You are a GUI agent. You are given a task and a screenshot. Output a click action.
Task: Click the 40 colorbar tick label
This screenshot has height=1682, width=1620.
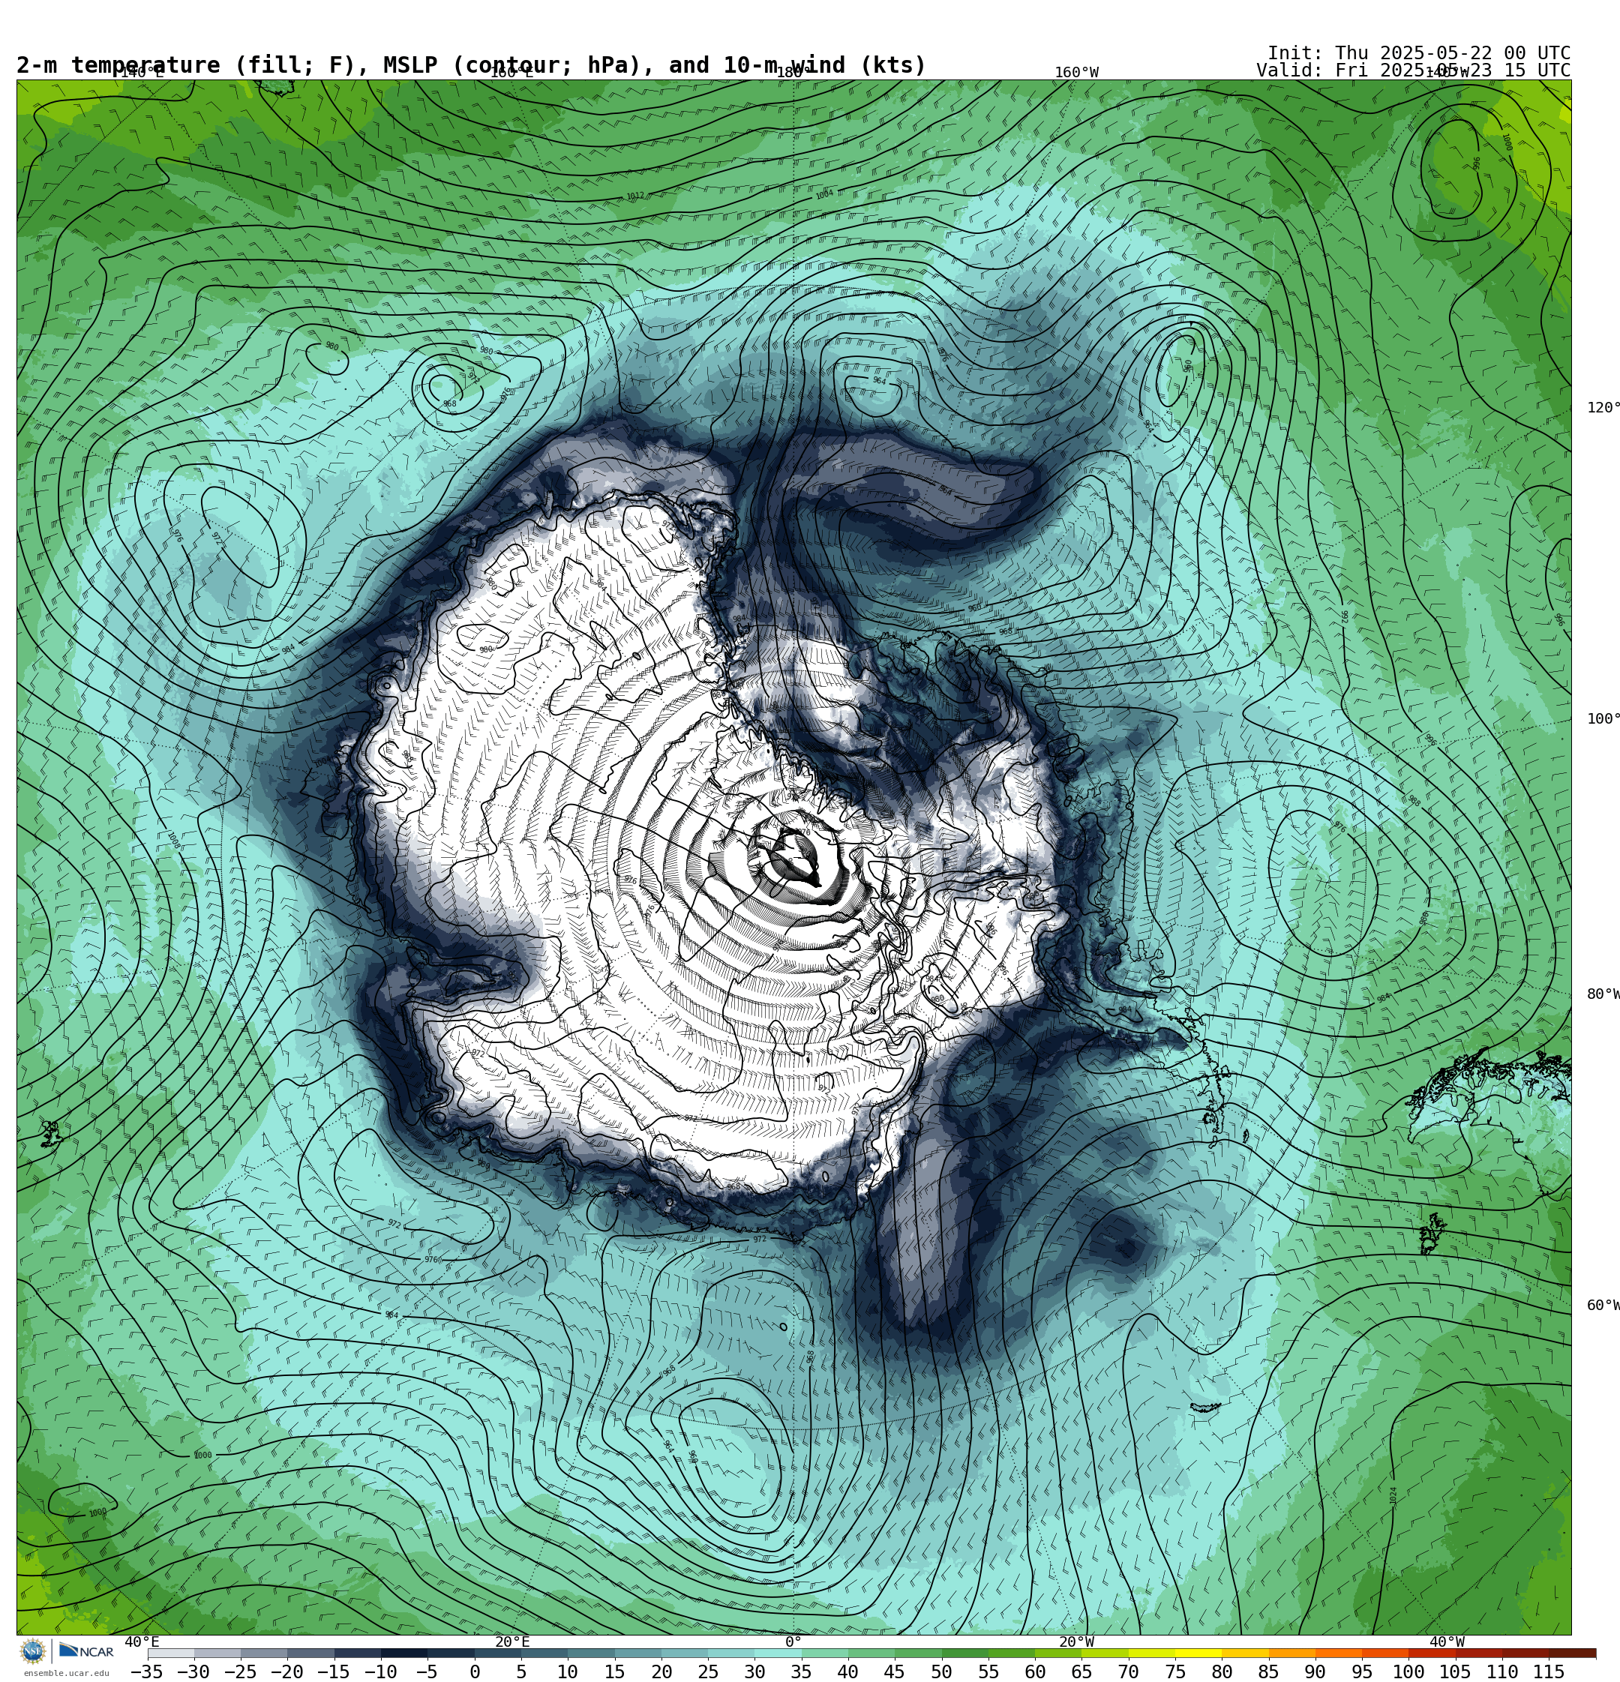coord(847,1672)
